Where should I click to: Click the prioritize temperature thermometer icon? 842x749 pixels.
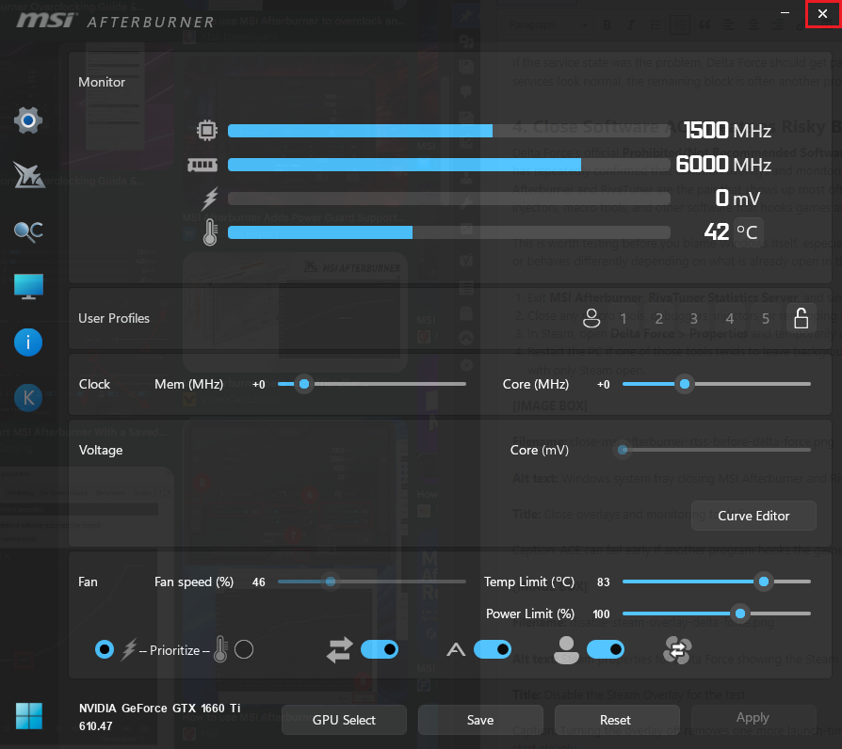[220, 649]
